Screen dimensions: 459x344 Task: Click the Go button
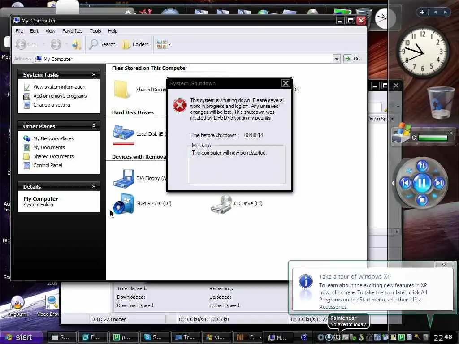pos(352,59)
